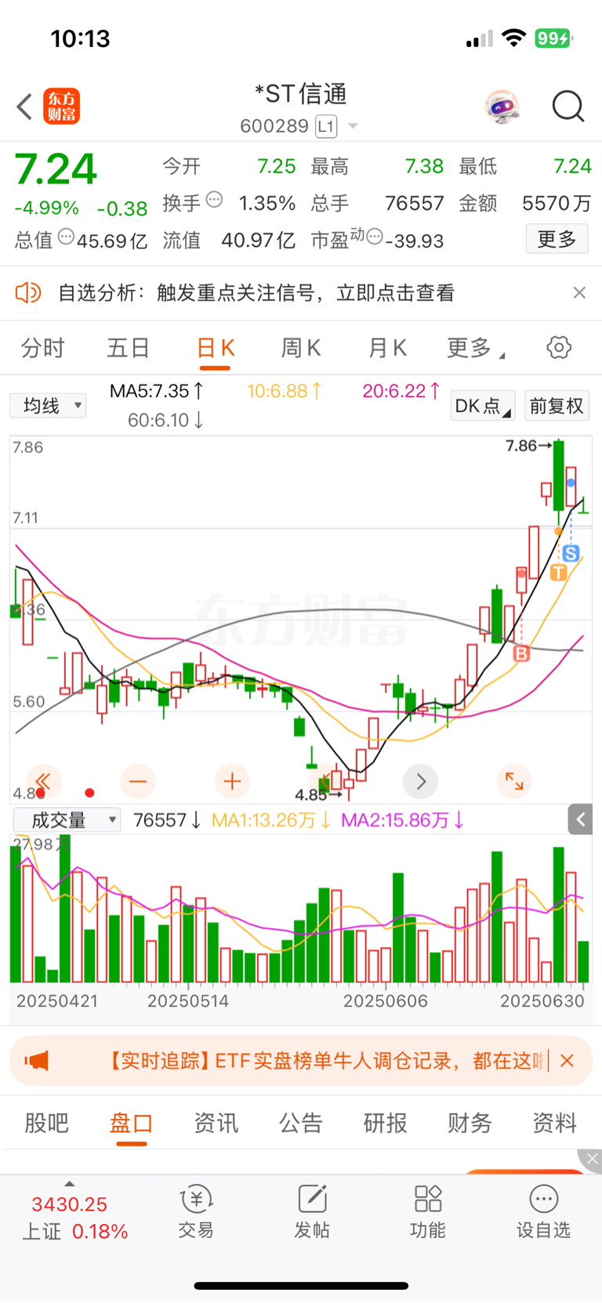Tap the current price 7.24

pyautogui.click(x=56, y=169)
